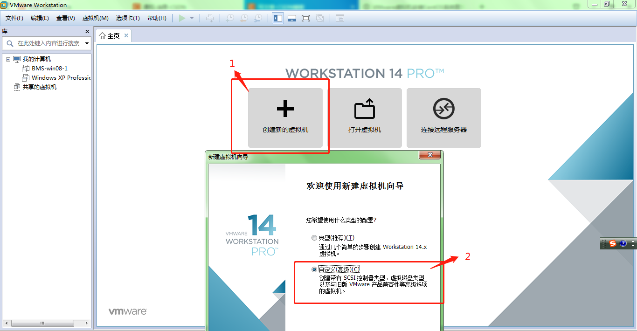637x331 pixels.
Task: Revert to snapshot using the clock-arrow icon
Action: coord(244,18)
